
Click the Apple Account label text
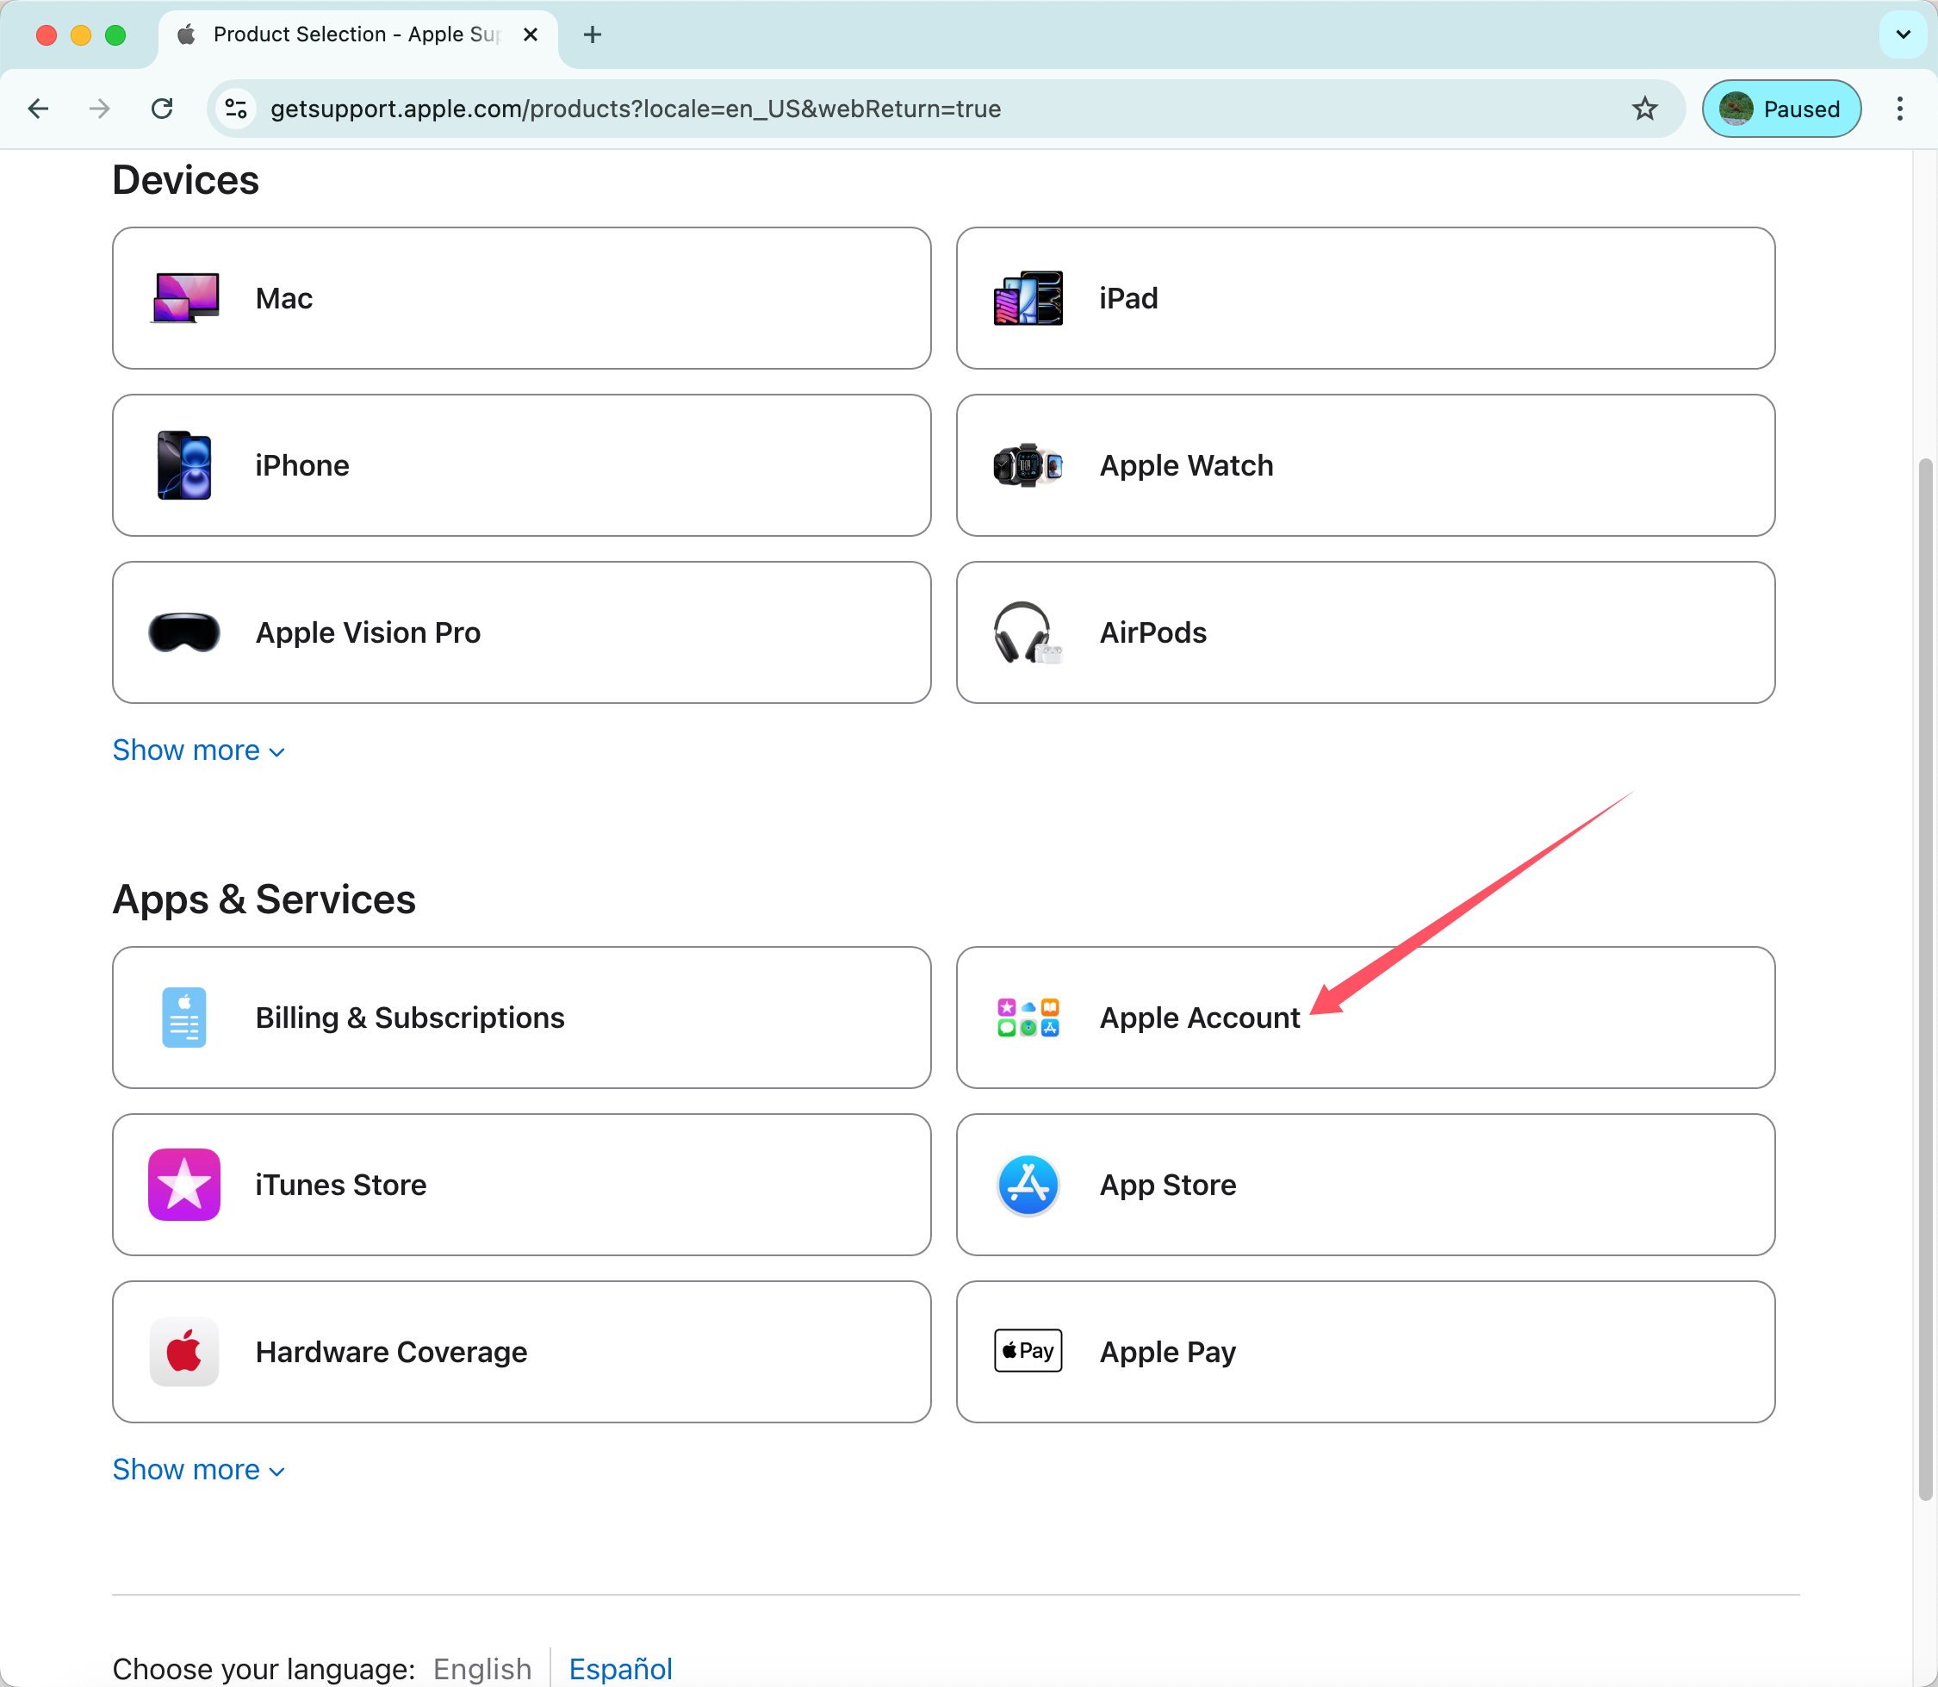pyautogui.click(x=1199, y=1018)
